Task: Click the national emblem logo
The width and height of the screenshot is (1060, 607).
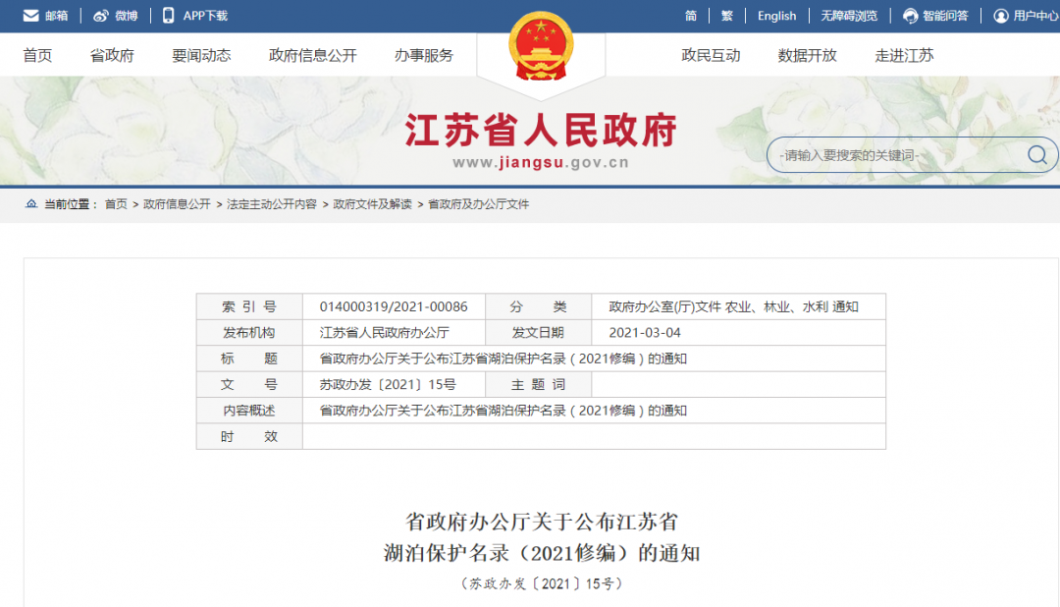Action: point(541,48)
